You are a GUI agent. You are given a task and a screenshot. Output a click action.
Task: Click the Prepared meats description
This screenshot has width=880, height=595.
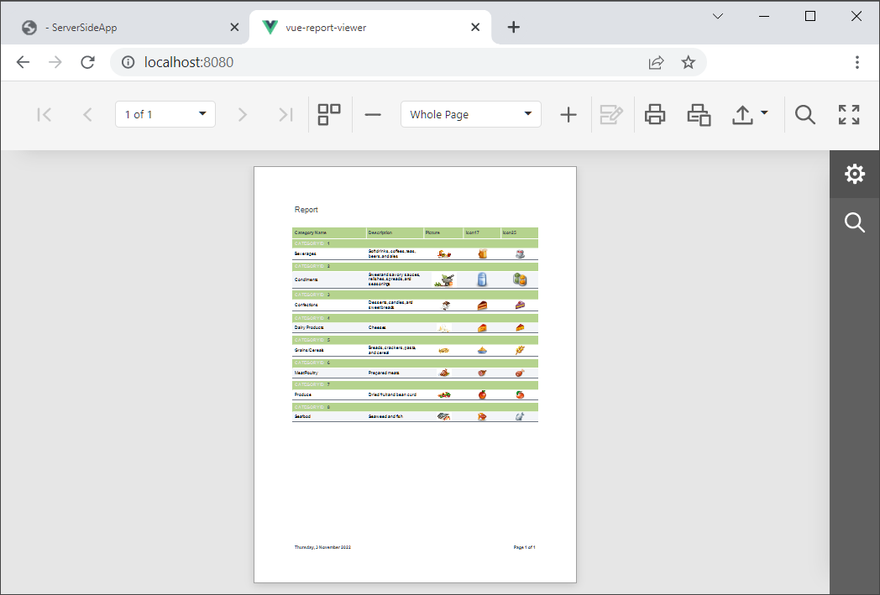[384, 373]
